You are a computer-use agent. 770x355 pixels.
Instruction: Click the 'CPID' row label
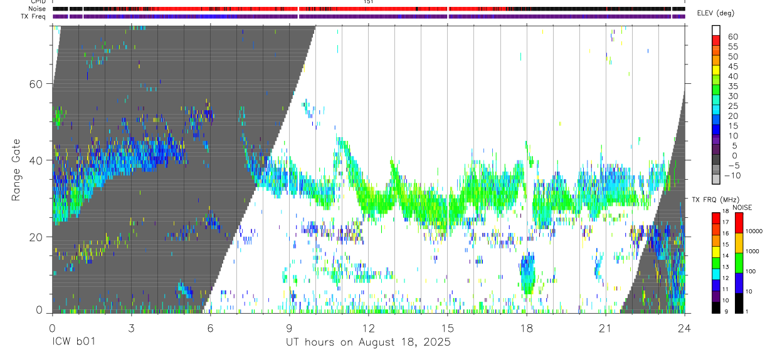38,2
